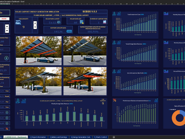The image size is (185, 139).
Task: Click the orange and blue donut chart
Action: tap(178, 118)
